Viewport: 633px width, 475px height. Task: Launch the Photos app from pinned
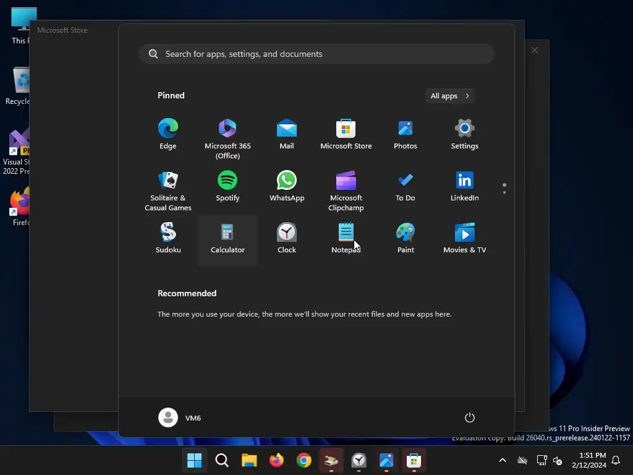point(406,134)
